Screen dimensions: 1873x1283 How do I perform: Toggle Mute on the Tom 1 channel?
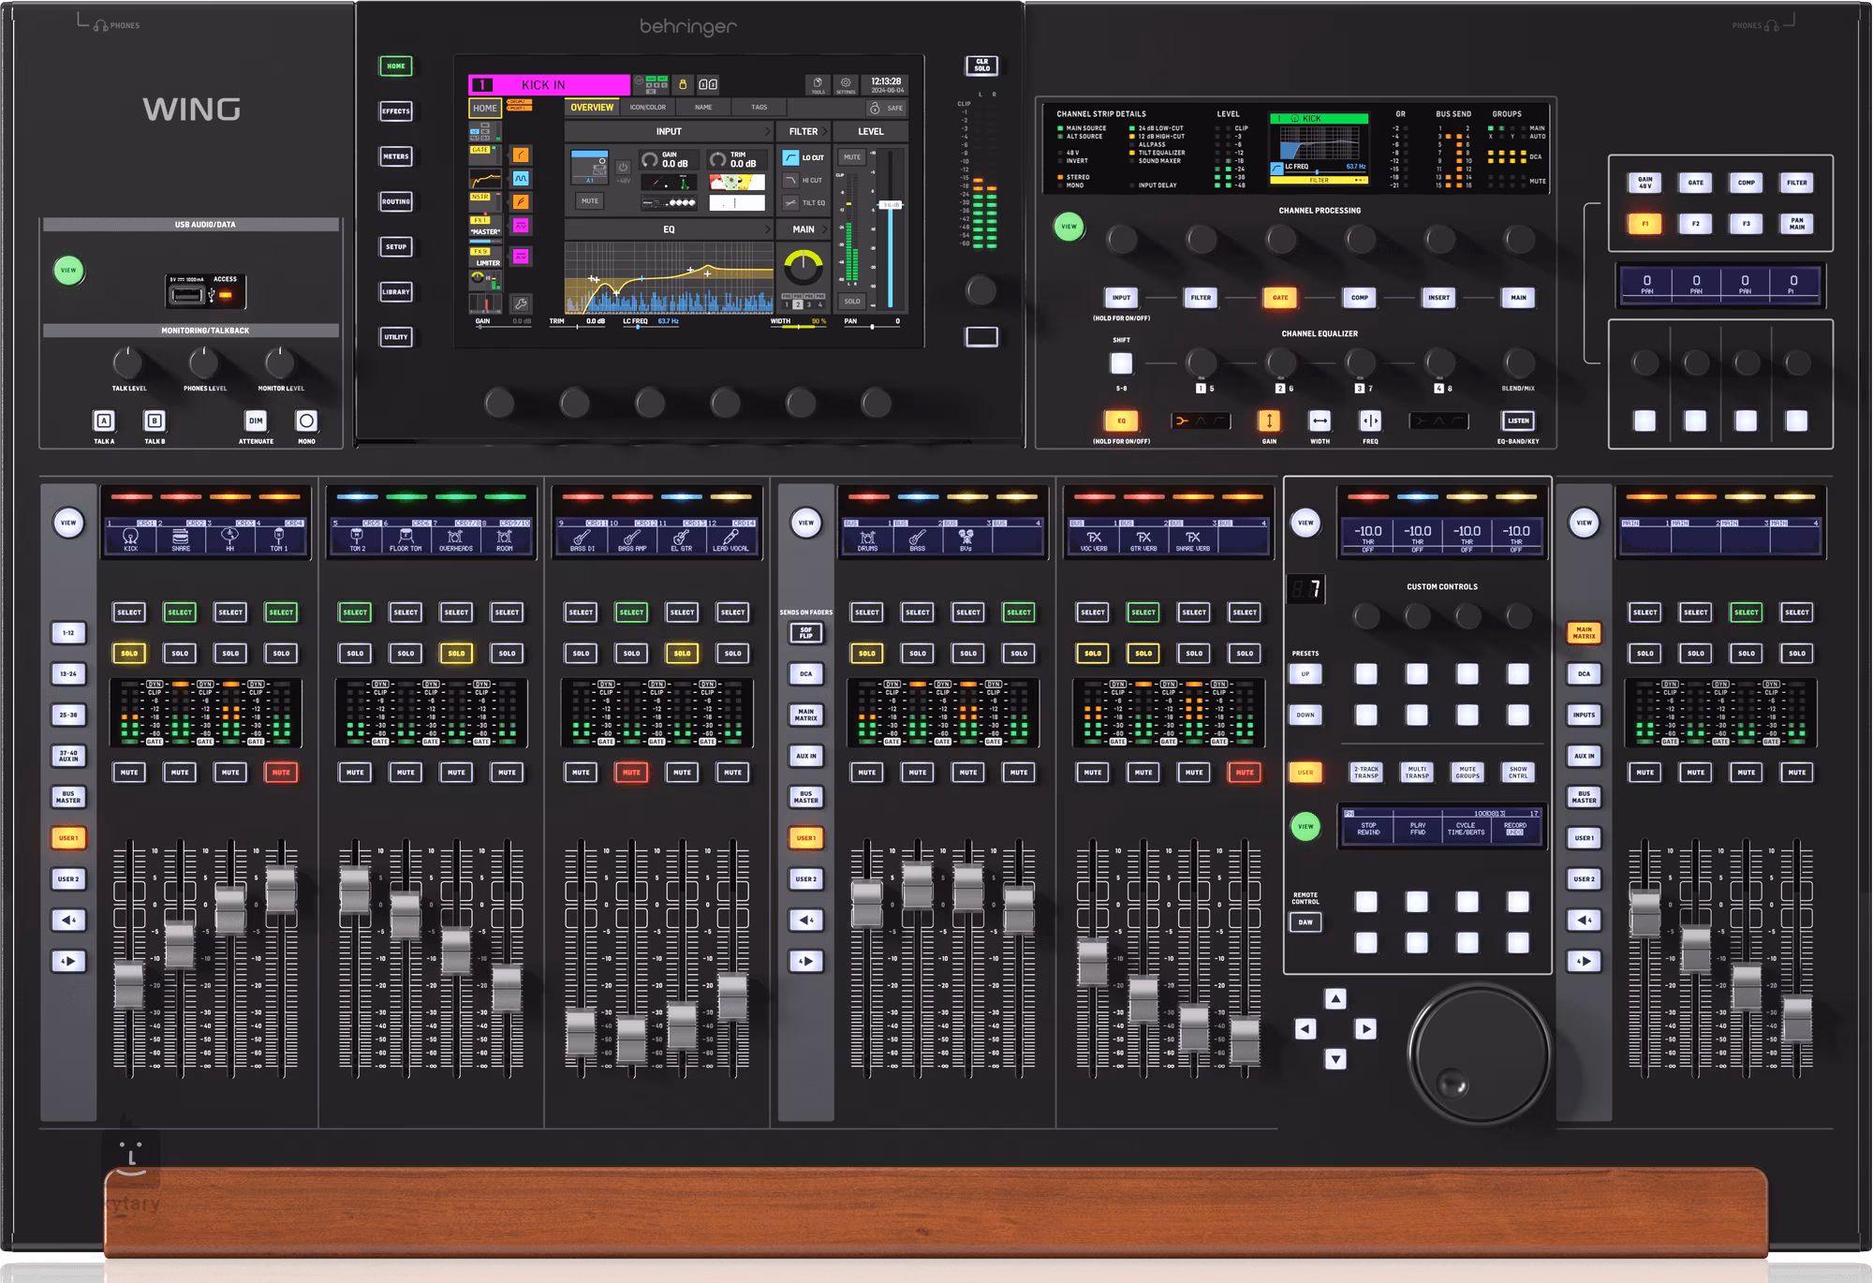coord(281,773)
